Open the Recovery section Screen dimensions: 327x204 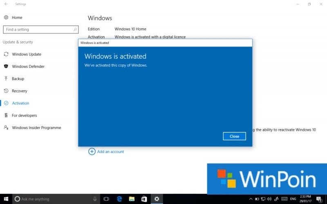(19, 91)
